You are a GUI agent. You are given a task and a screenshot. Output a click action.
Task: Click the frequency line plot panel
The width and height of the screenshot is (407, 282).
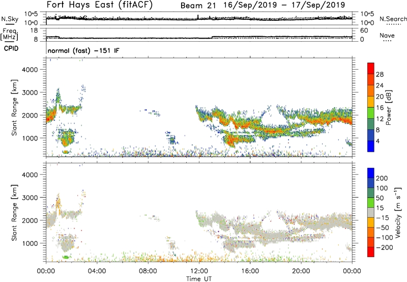coord(199,35)
